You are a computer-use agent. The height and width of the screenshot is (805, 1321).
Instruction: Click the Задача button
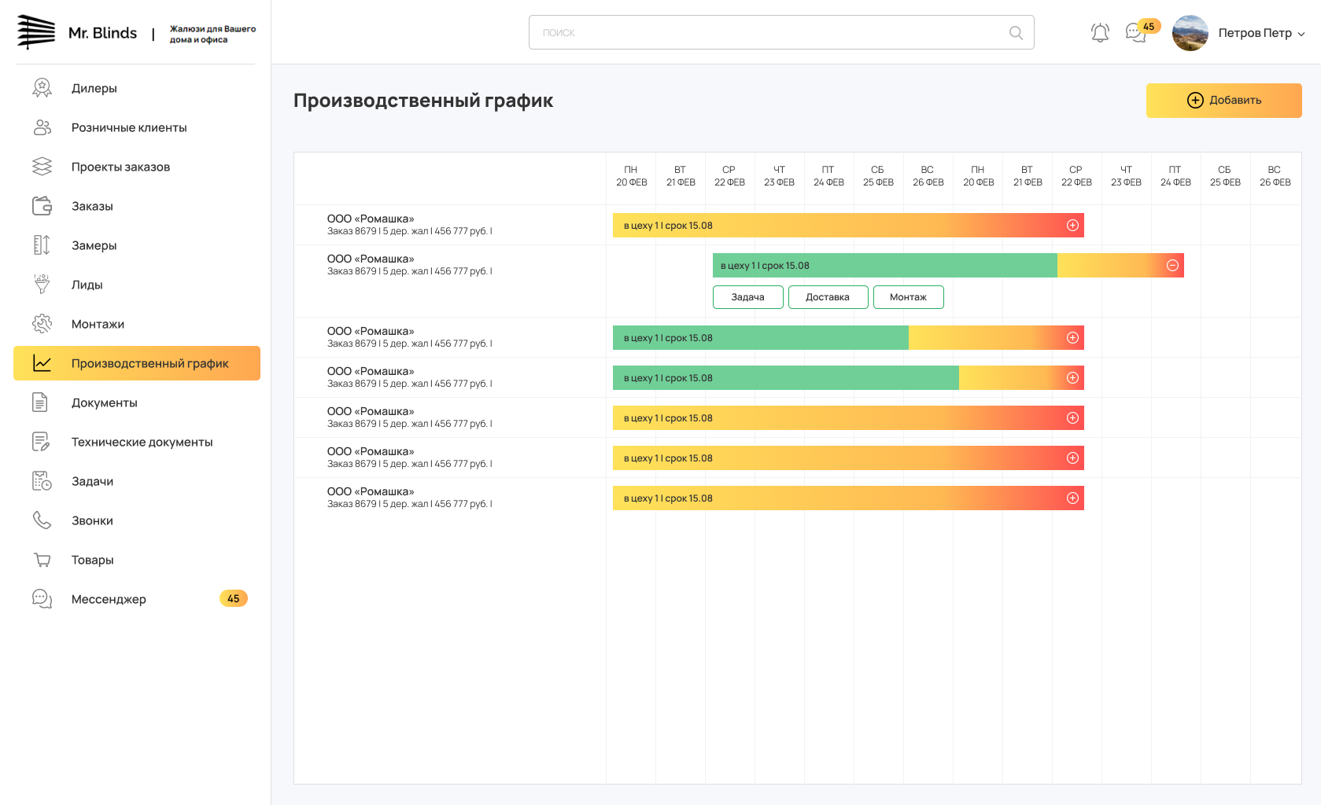[748, 297]
